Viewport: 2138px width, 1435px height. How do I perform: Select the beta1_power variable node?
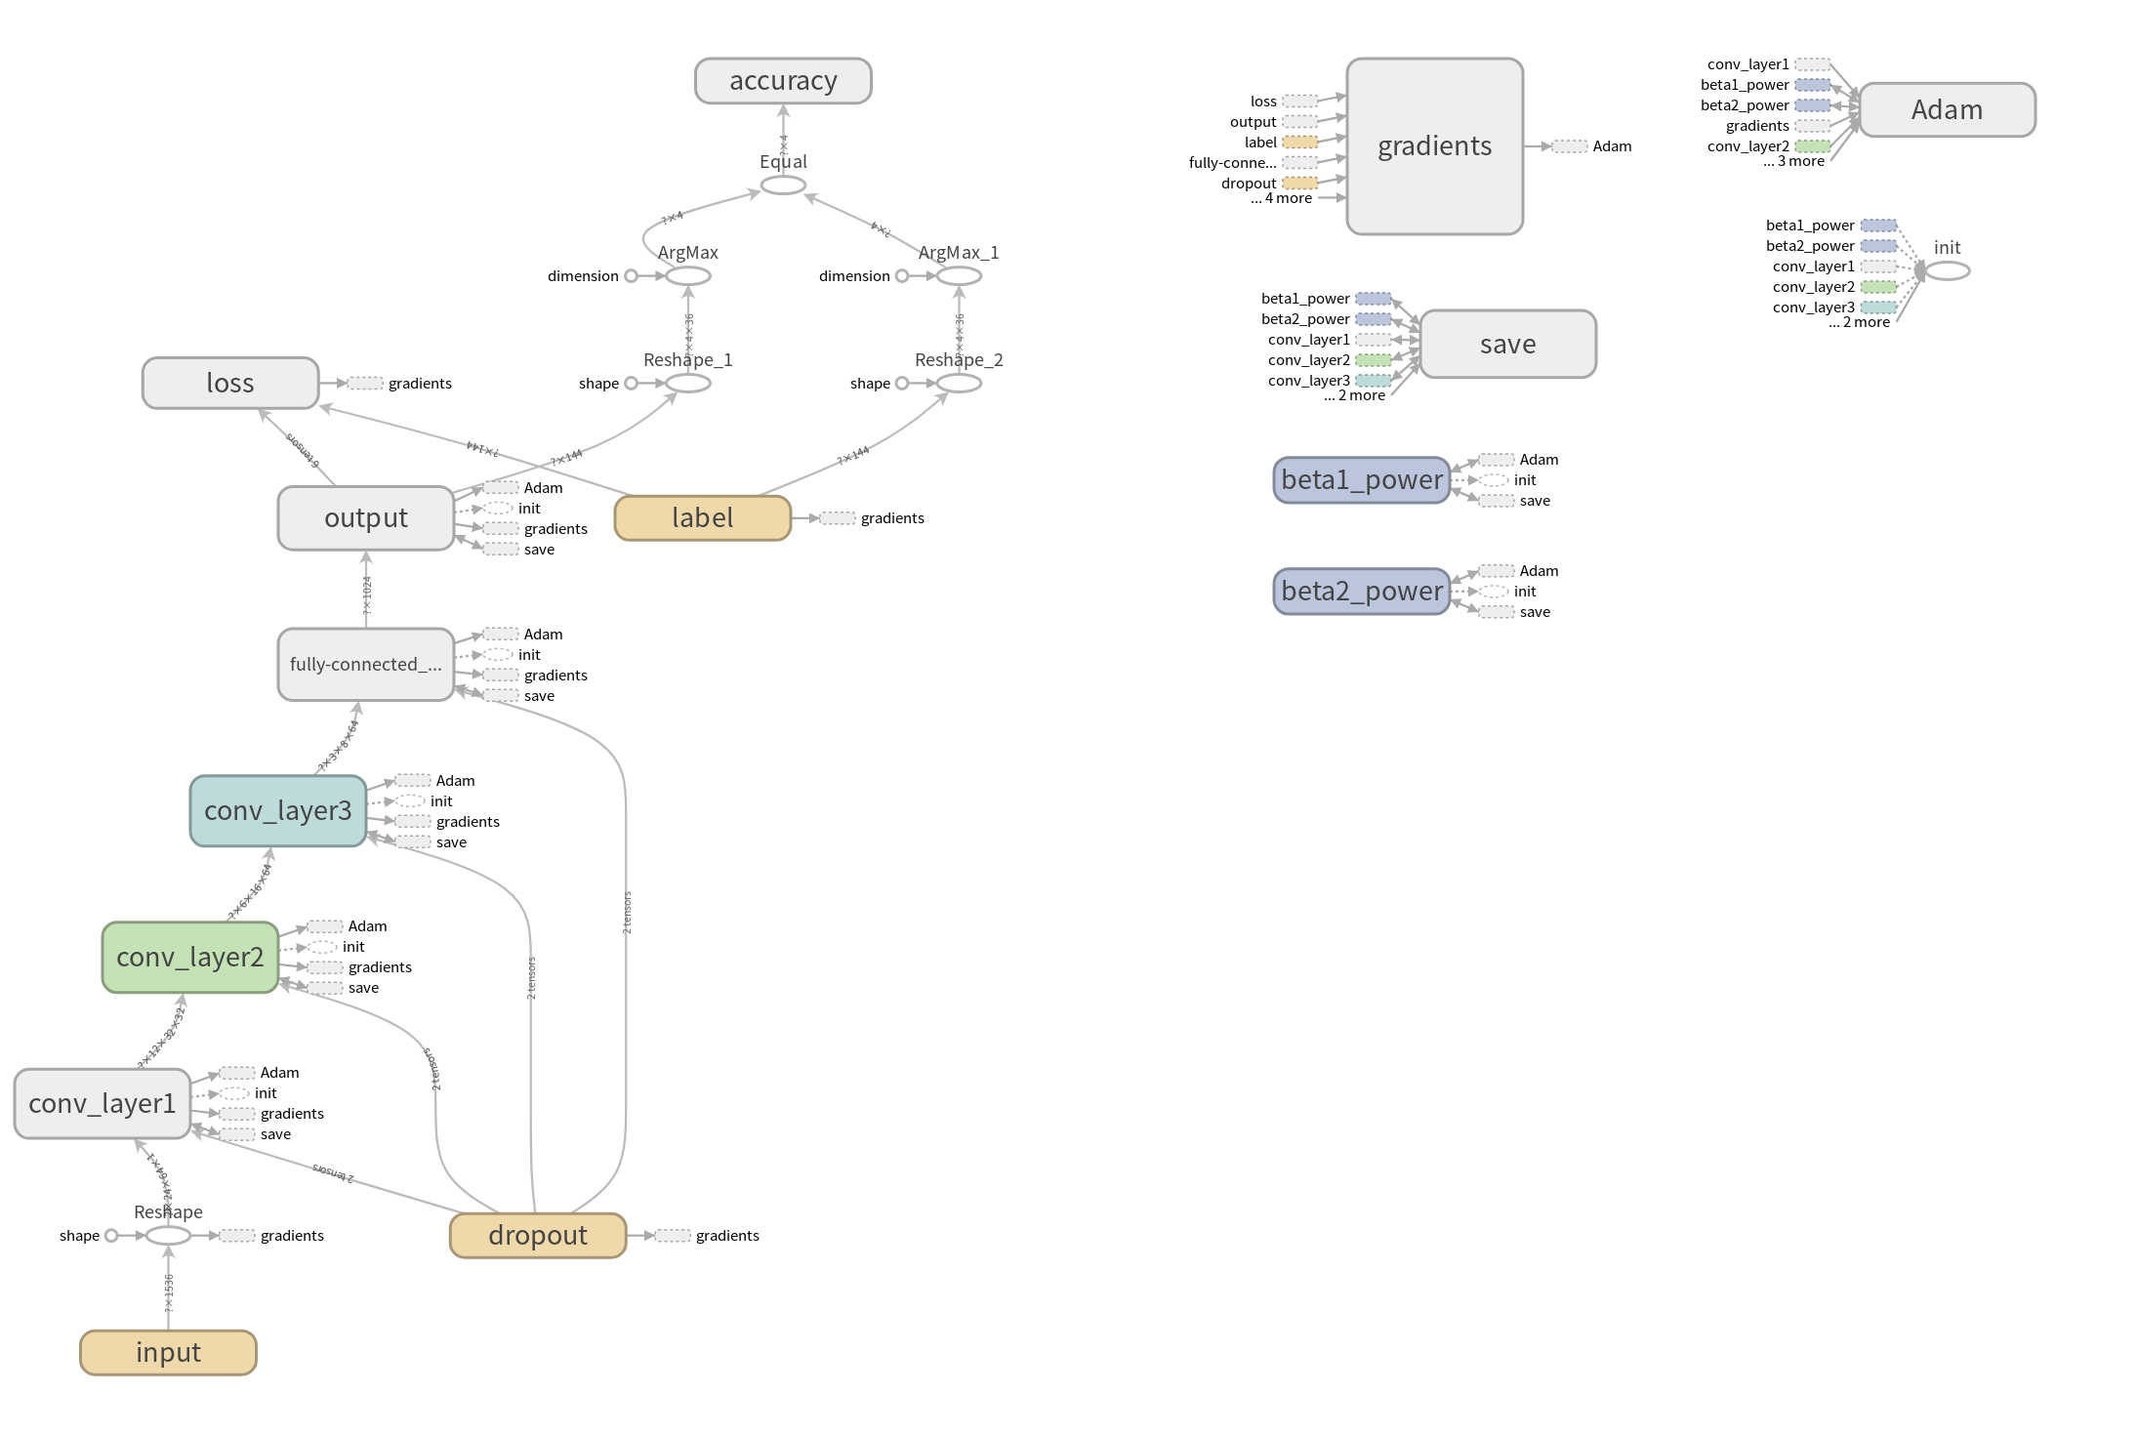[1362, 480]
